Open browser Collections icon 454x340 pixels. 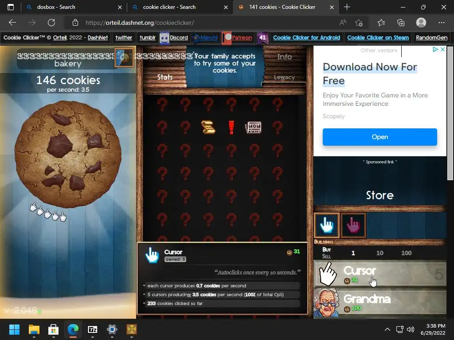point(401,23)
